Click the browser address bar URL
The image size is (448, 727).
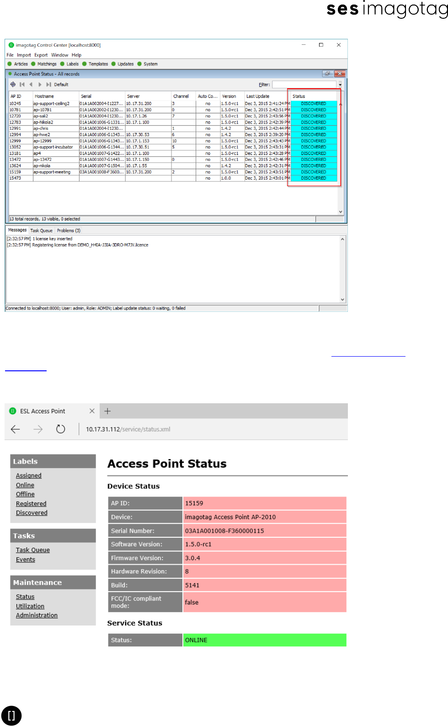(x=128, y=429)
